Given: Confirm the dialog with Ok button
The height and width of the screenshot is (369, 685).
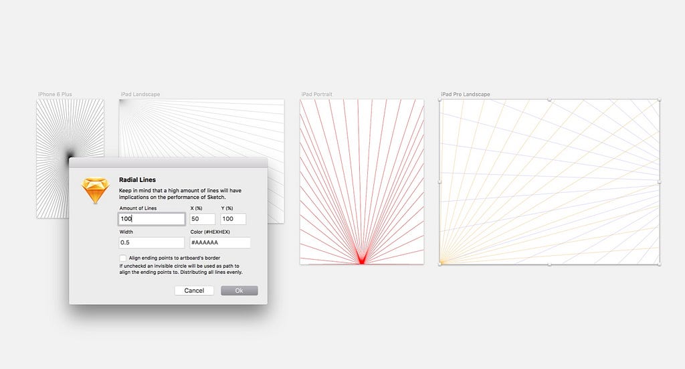Looking at the screenshot, I should [x=239, y=290].
